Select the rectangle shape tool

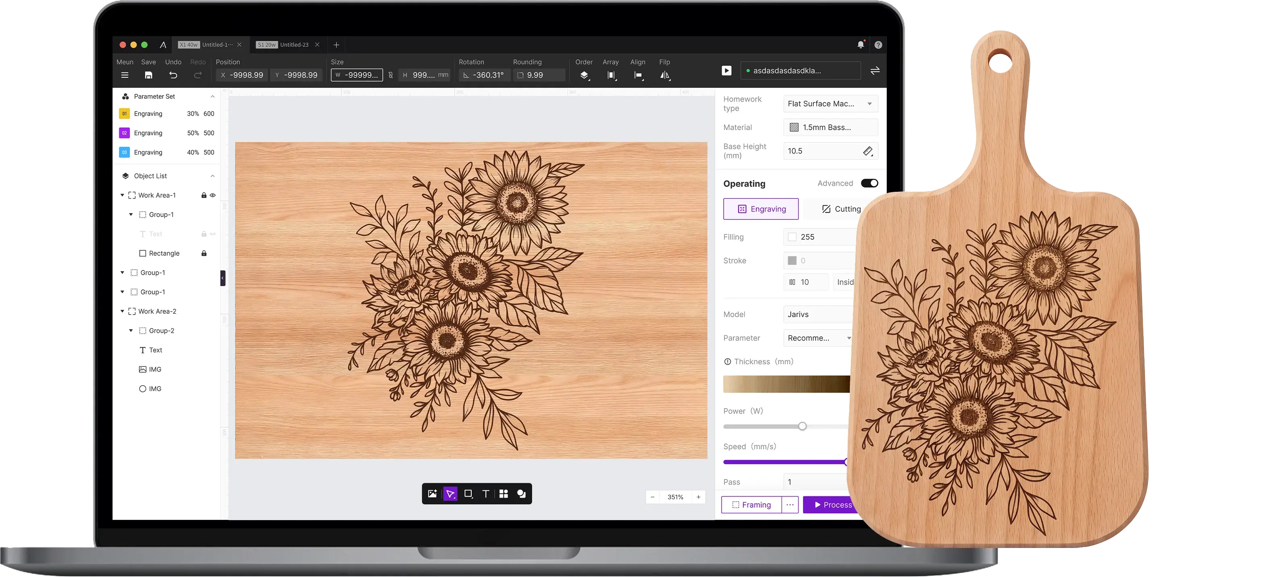(468, 494)
